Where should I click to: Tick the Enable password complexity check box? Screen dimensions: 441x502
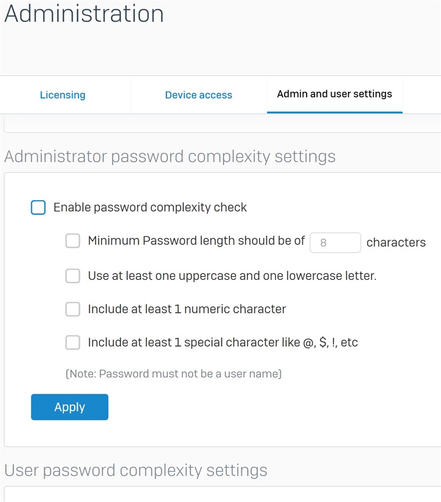point(38,207)
